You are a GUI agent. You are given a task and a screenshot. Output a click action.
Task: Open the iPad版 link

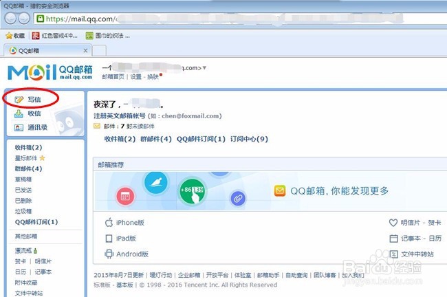[x=126, y=239]
